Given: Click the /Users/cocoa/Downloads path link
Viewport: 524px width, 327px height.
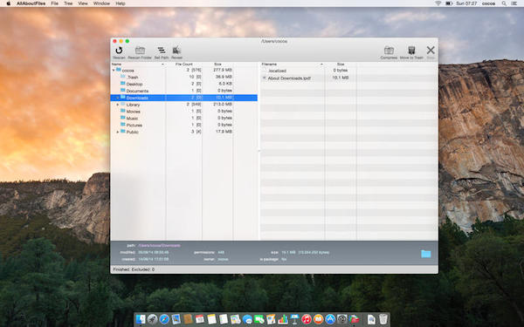Looking at the screenshot, I should click(159, 246).
